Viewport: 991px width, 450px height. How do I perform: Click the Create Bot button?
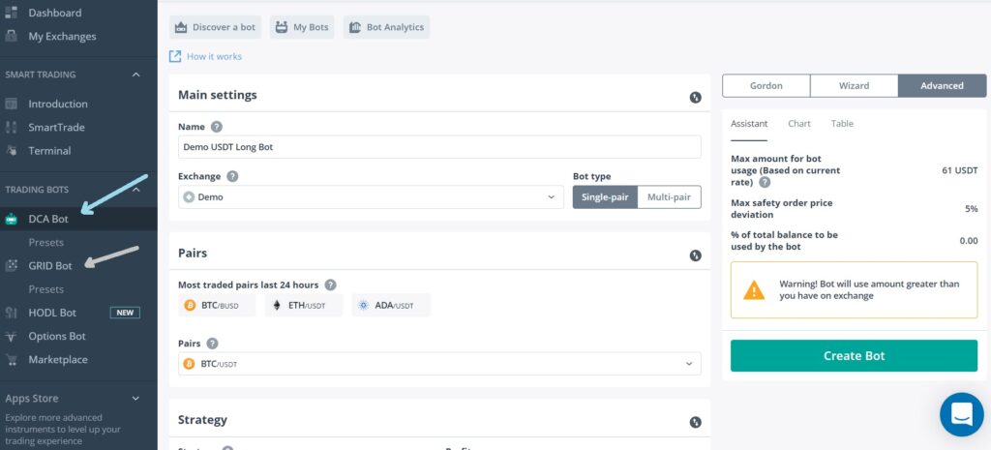click(854, 355)
